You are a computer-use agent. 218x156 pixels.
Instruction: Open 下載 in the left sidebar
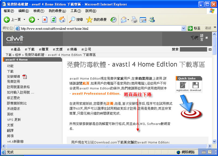[x=10, y=71]
